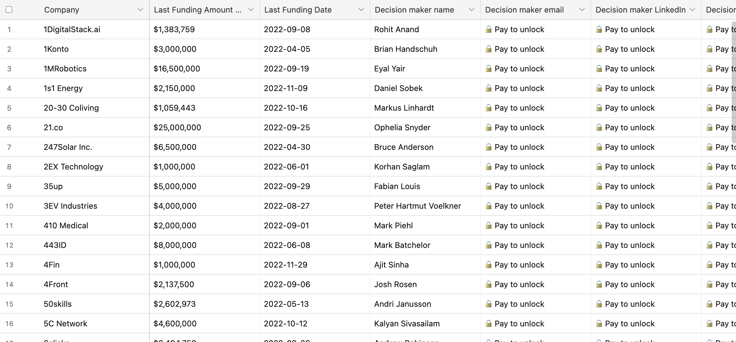Click the Pay to unlock LinkedIn text for 410 Medical
Image resolution: width=736 pixels, height=342 pixels.
coord(630,226)
